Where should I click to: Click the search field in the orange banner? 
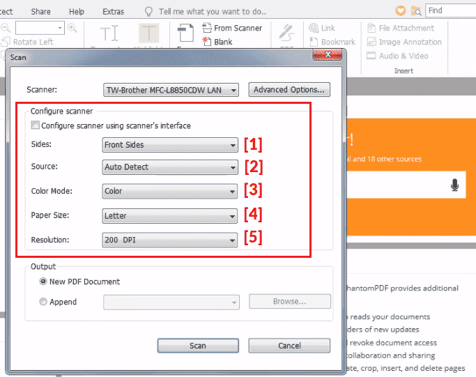(406, 185)
